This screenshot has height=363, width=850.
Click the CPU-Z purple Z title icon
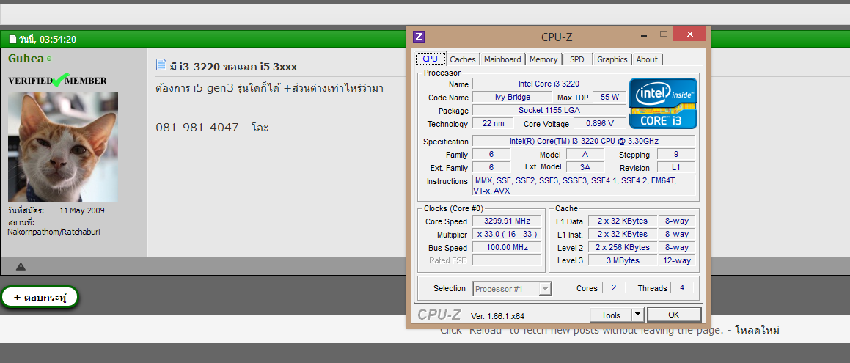(419, 37)
